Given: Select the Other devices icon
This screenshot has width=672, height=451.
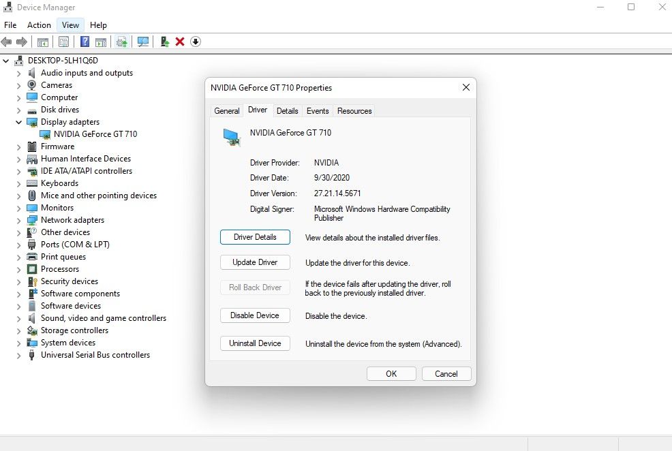Looking at the screenshot, I should coord(32,232).
